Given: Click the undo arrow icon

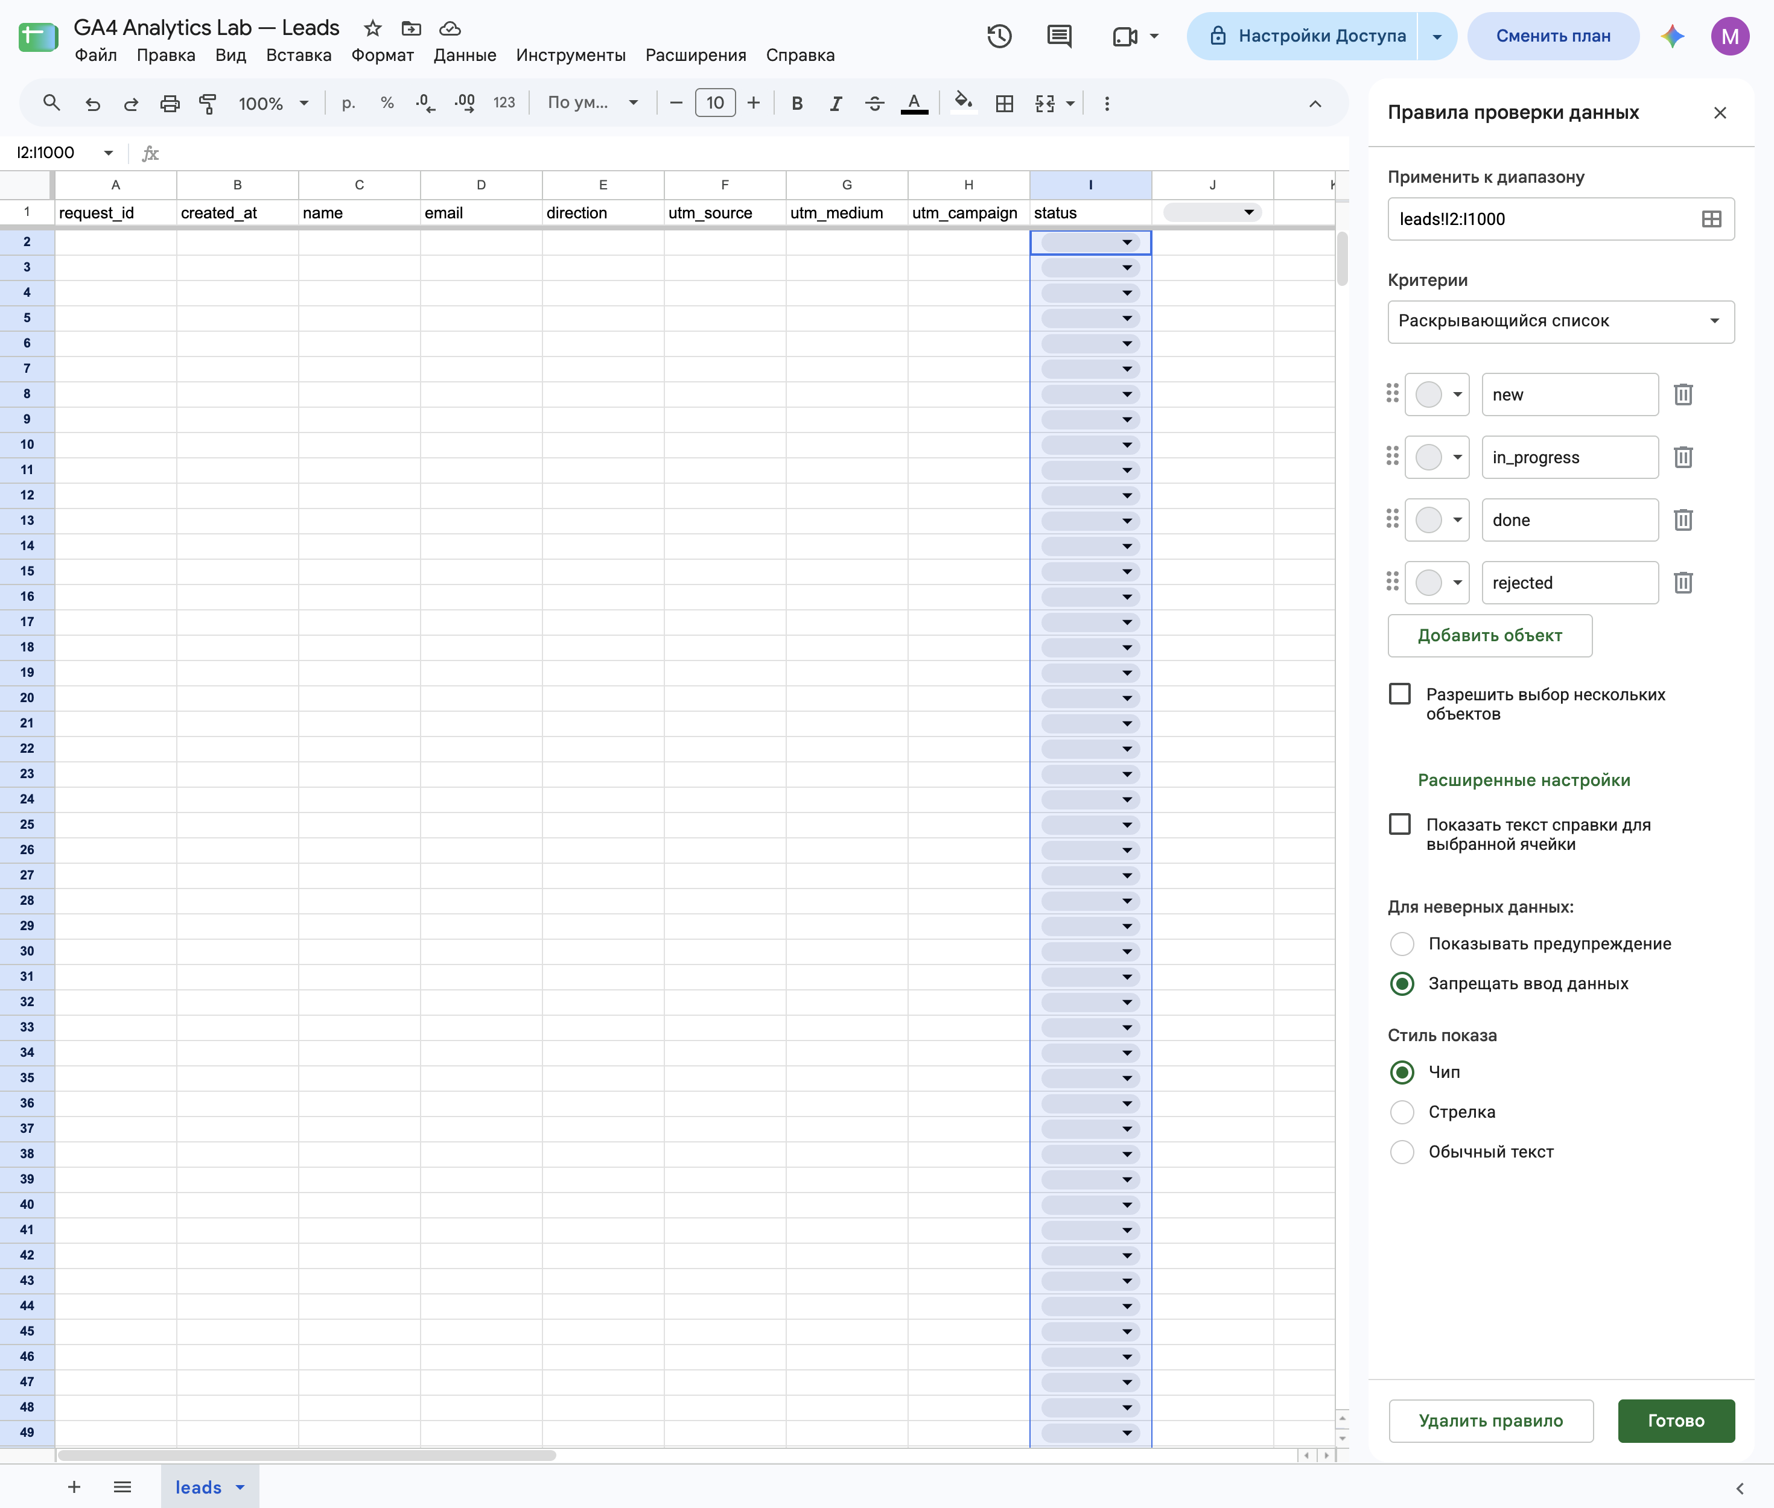Looking at the screenshot, I should 92,103.
